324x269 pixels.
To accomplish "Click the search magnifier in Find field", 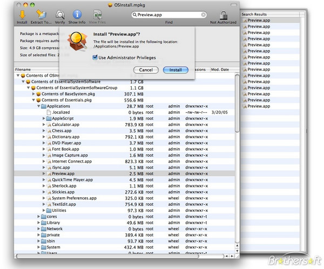I will (x=134, y=15).
